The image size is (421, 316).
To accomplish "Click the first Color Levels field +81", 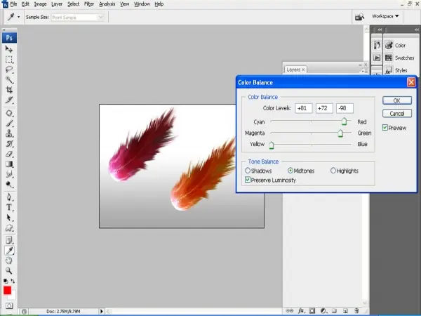I will 304,108.
